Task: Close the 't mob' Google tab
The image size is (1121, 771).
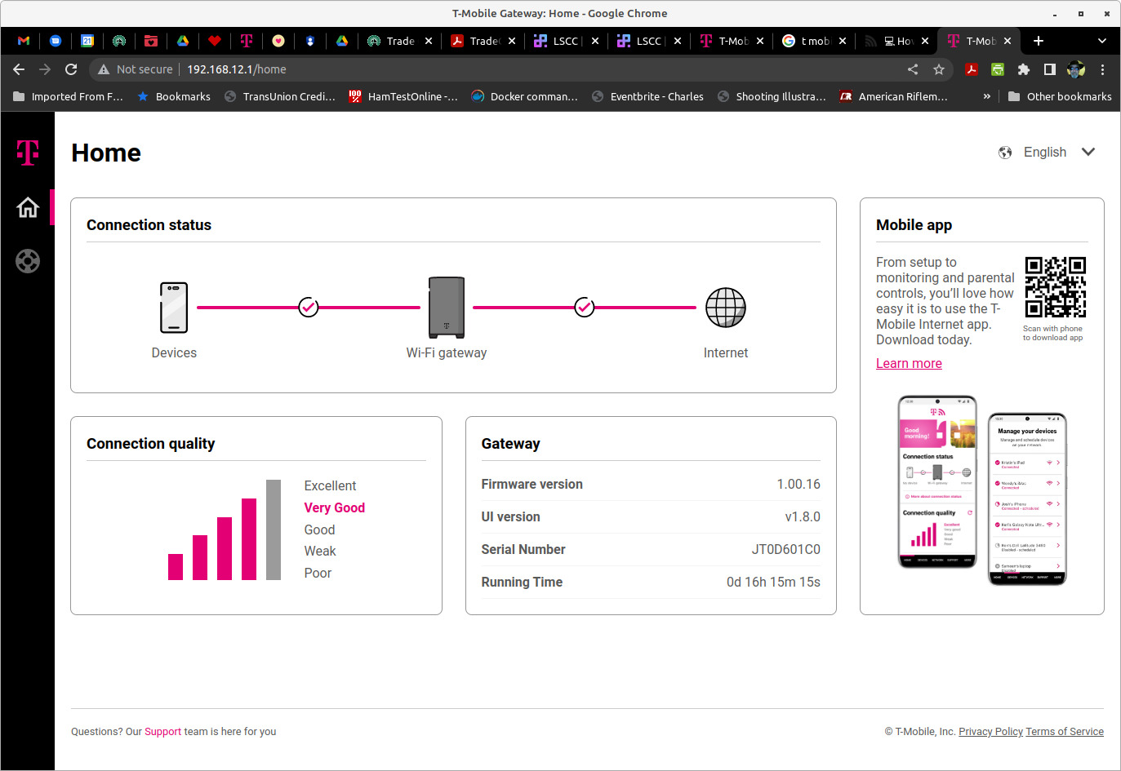Action: pyautogui.click(x=843, y=41)
